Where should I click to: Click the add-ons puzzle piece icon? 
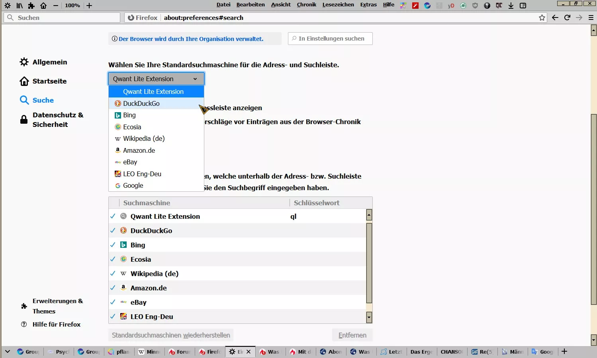31,6
